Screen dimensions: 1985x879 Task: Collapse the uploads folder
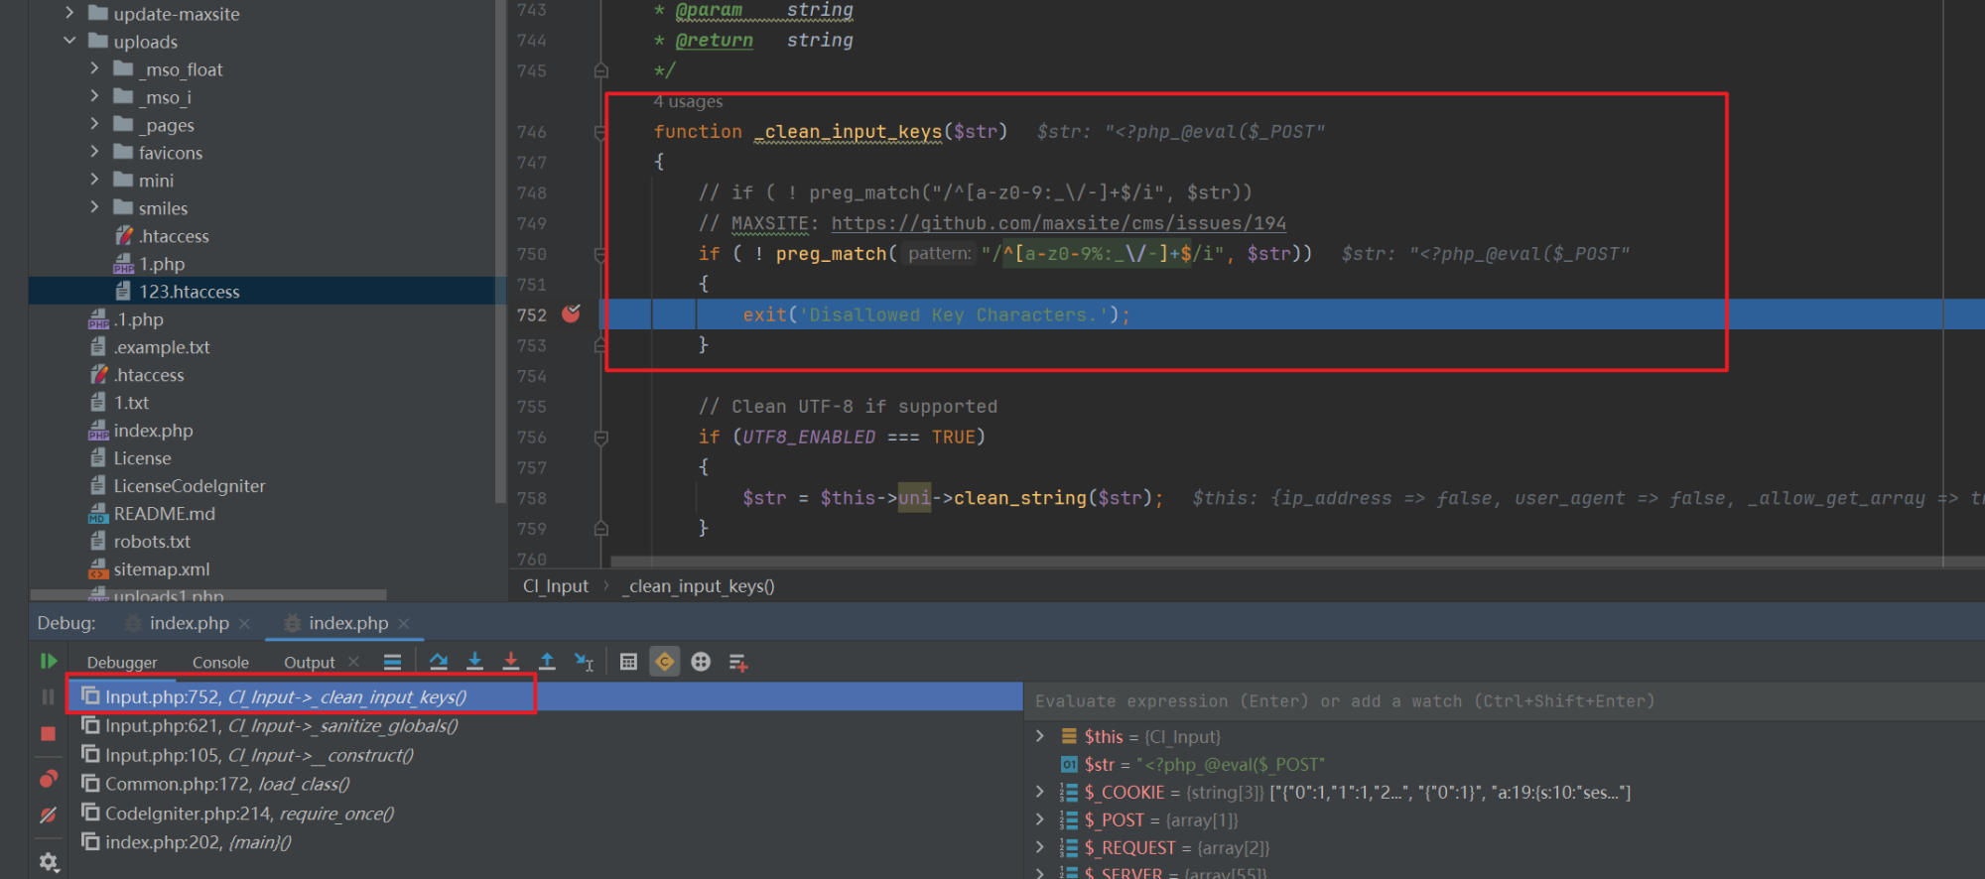click(x=69, y=42)
